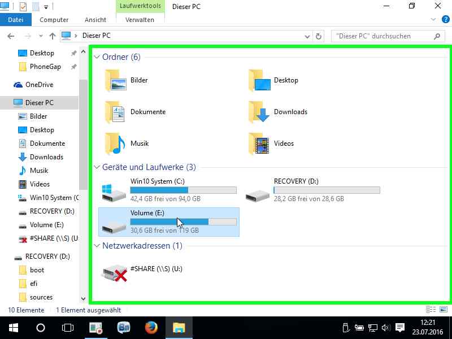452x339 pixels.
Task: Click the Win10 System (C:) capacity bar
Action: [183, 190]
